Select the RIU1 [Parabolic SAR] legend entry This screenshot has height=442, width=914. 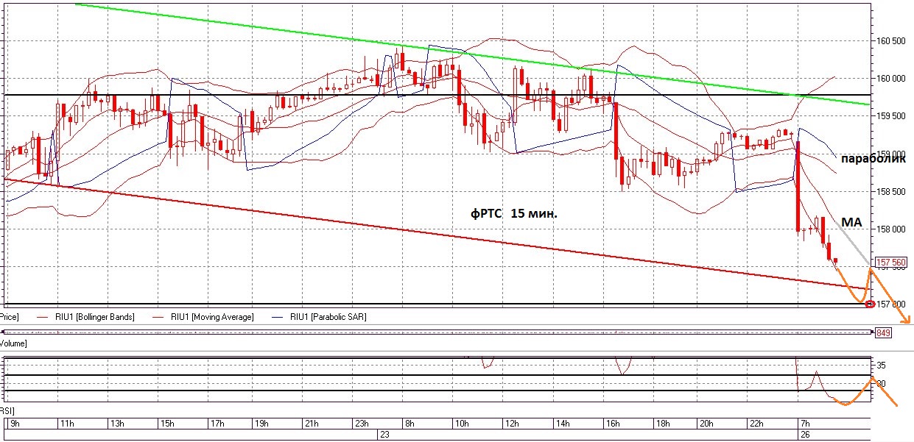(328, 317)
